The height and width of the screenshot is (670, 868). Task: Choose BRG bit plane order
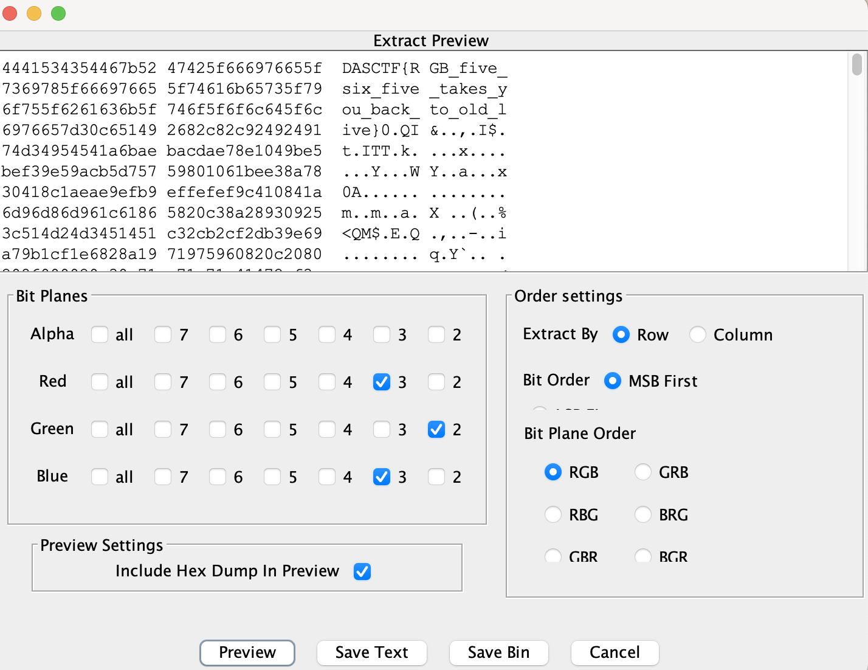pyautogui.click(x=643, y=514)
